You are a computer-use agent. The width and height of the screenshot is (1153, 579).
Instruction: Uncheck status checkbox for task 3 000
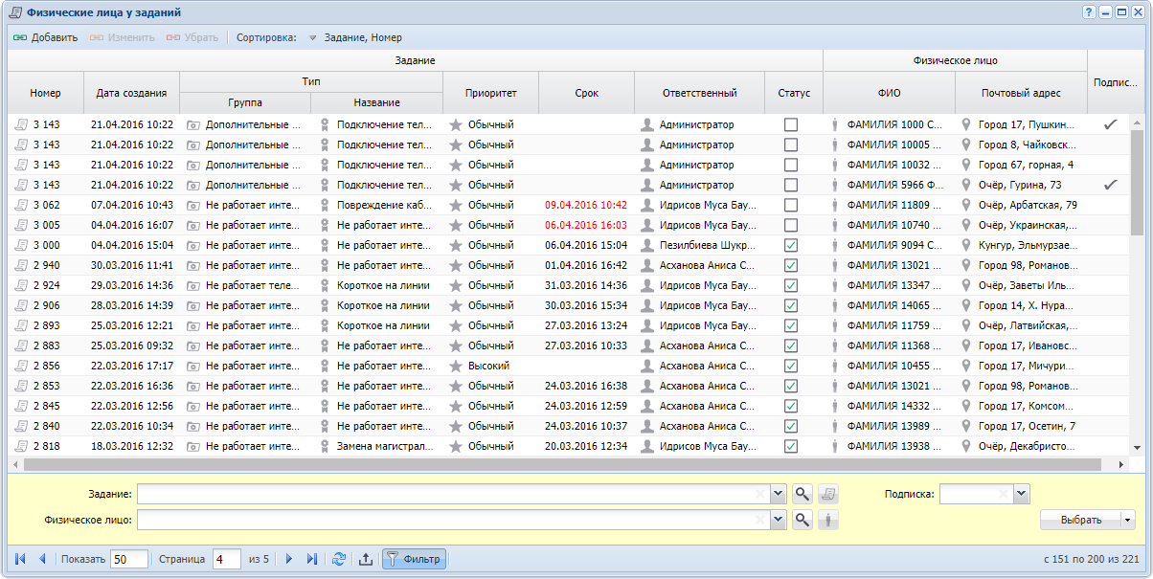coord(791,245)
